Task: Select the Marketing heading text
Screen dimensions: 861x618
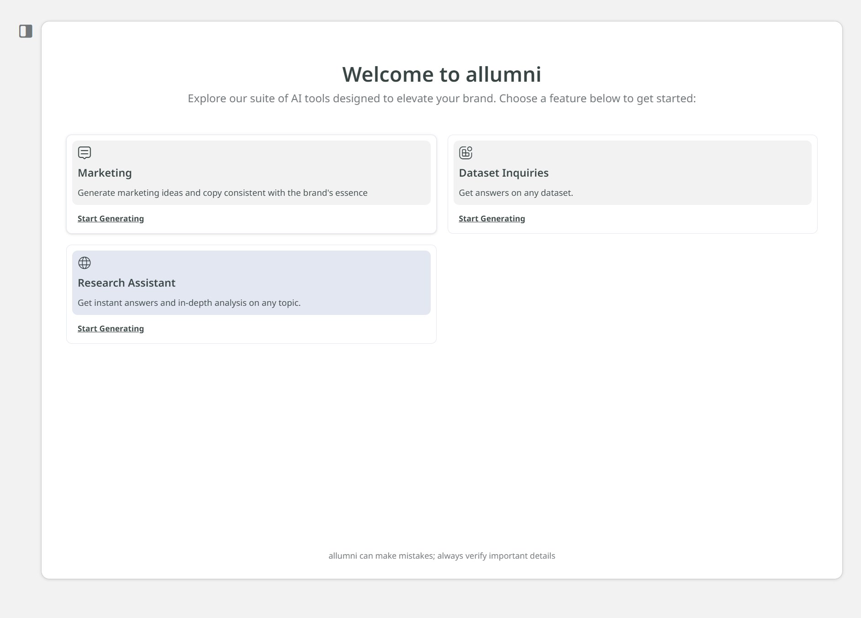Action: 105,173
